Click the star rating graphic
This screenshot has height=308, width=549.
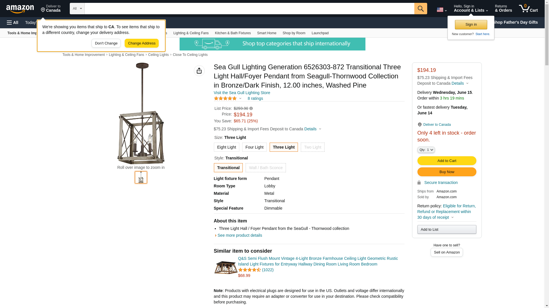point(225,98)
